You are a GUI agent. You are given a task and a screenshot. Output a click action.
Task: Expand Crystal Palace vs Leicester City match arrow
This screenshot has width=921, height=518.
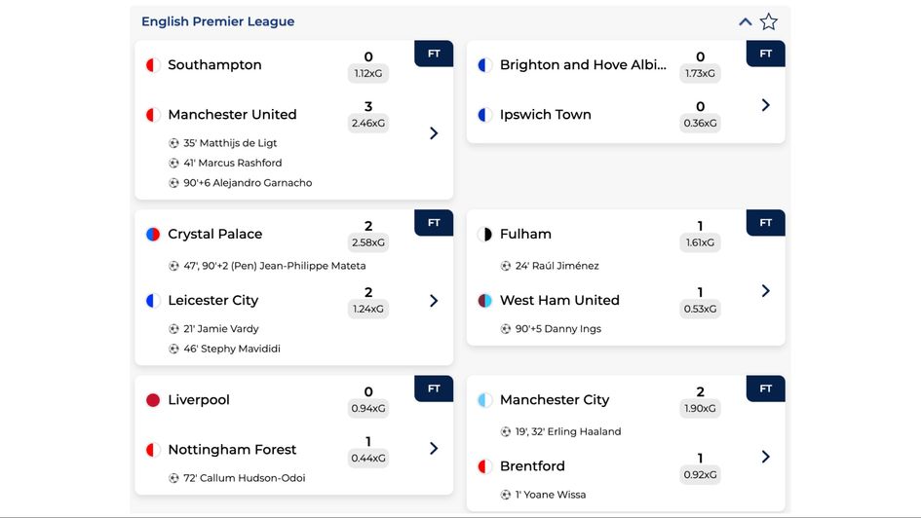[x=434, y=301]
